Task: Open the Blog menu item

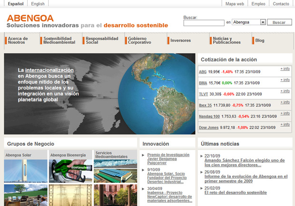Action: 259,40
